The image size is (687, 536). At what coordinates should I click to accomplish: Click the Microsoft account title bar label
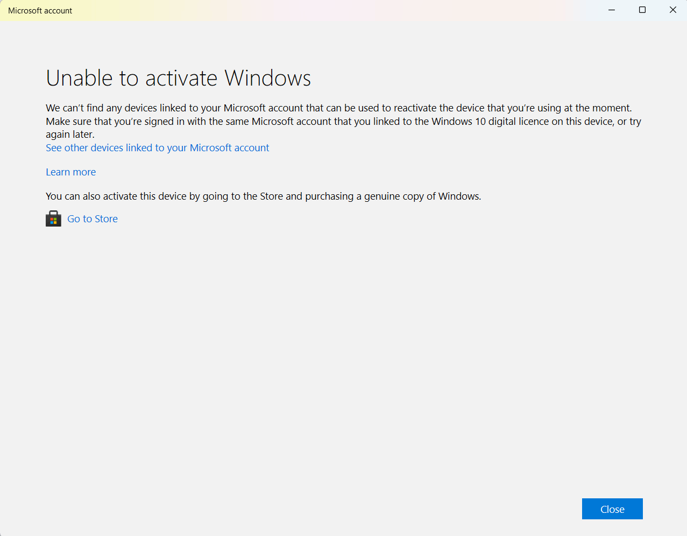[x=40, y=10]
